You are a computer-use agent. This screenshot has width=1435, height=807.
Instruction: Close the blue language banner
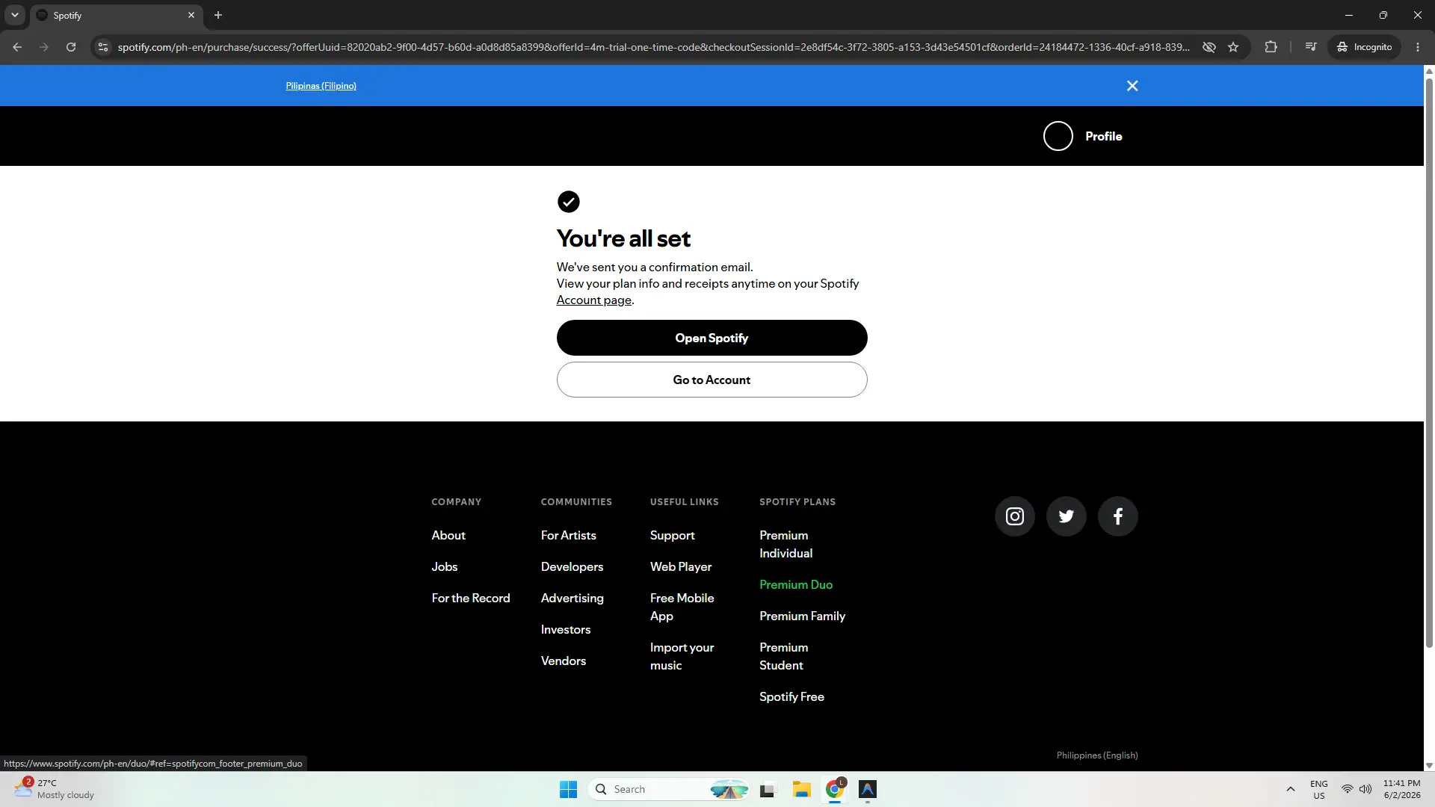pos(1132,86)
